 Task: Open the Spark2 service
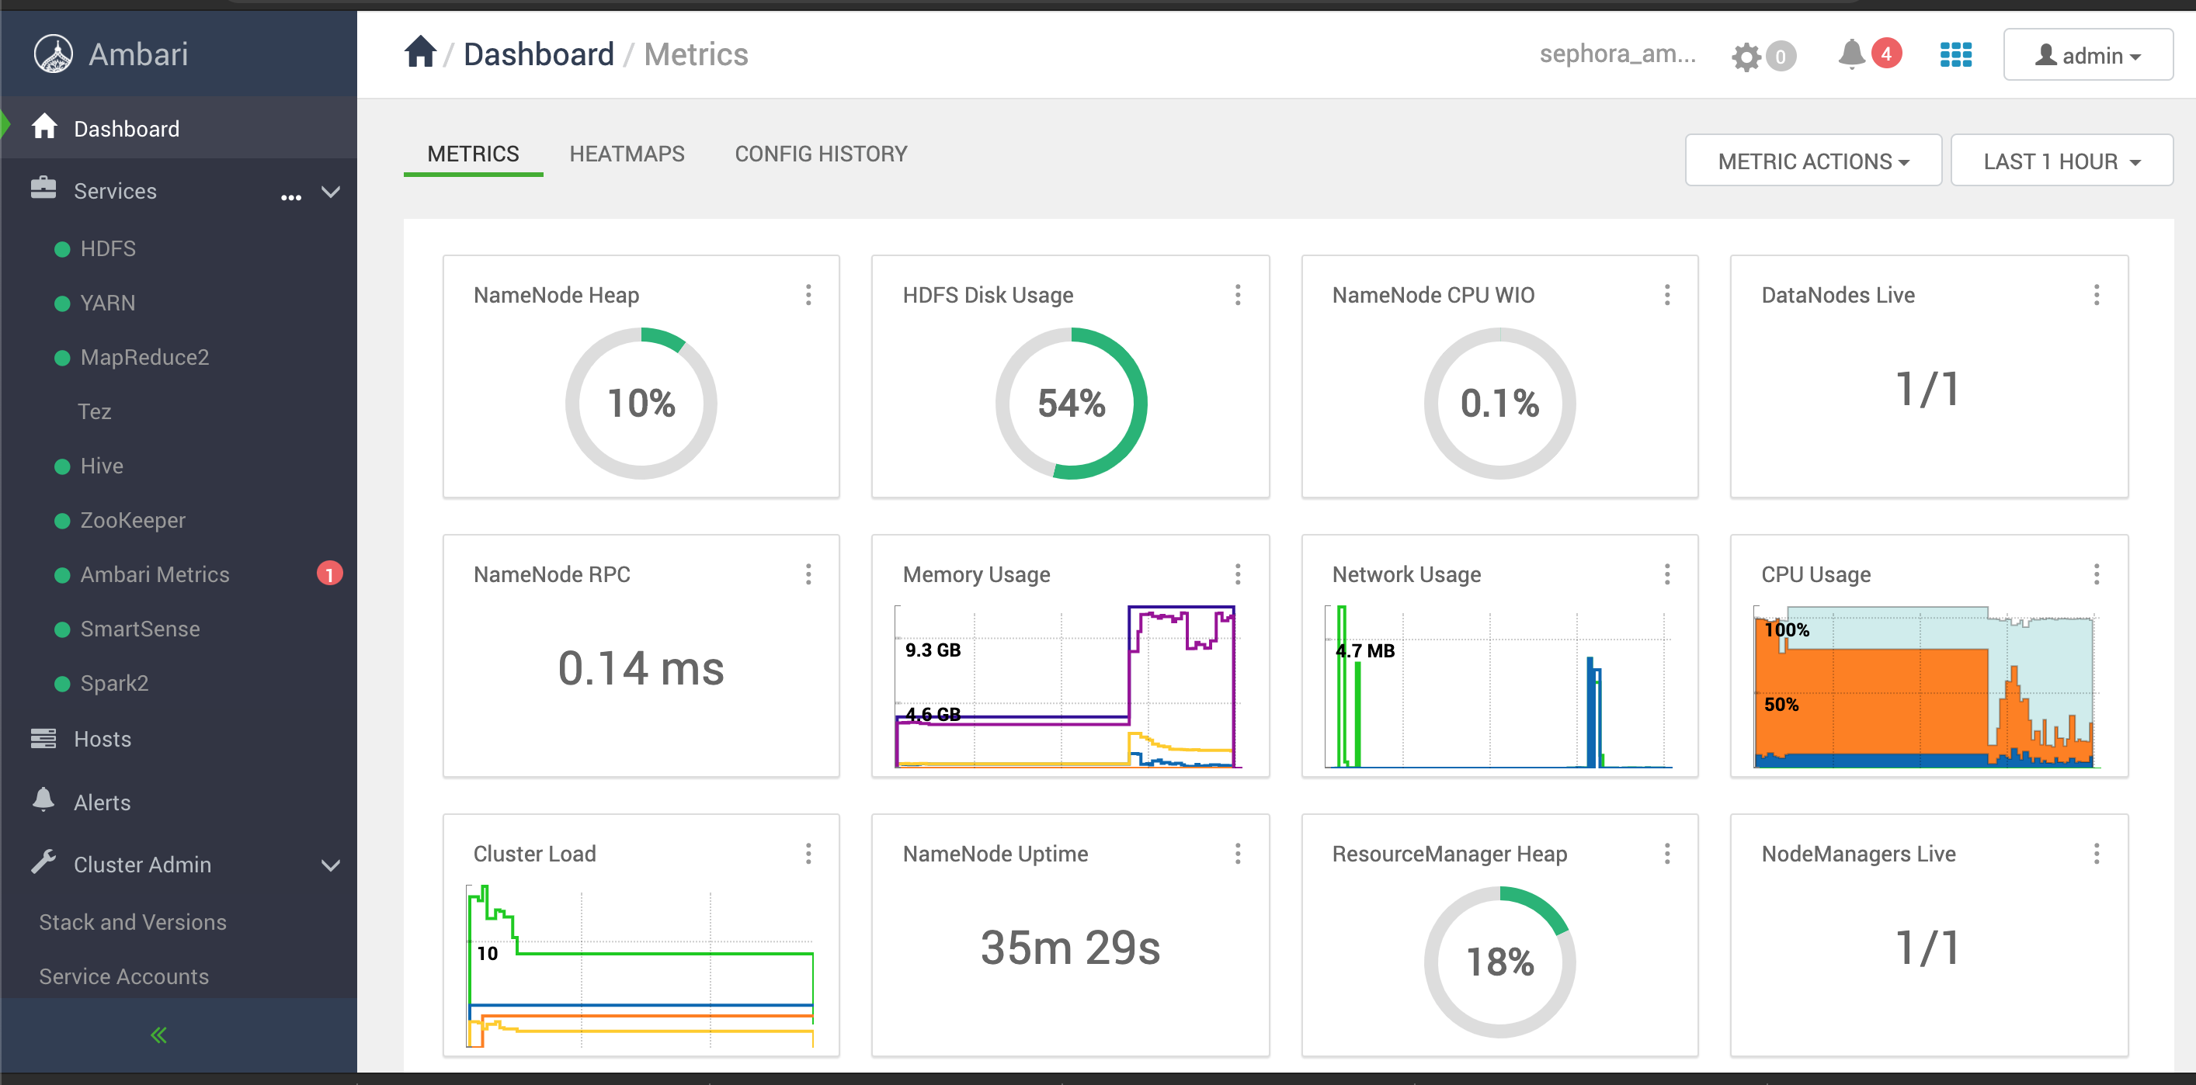[114, 684]
